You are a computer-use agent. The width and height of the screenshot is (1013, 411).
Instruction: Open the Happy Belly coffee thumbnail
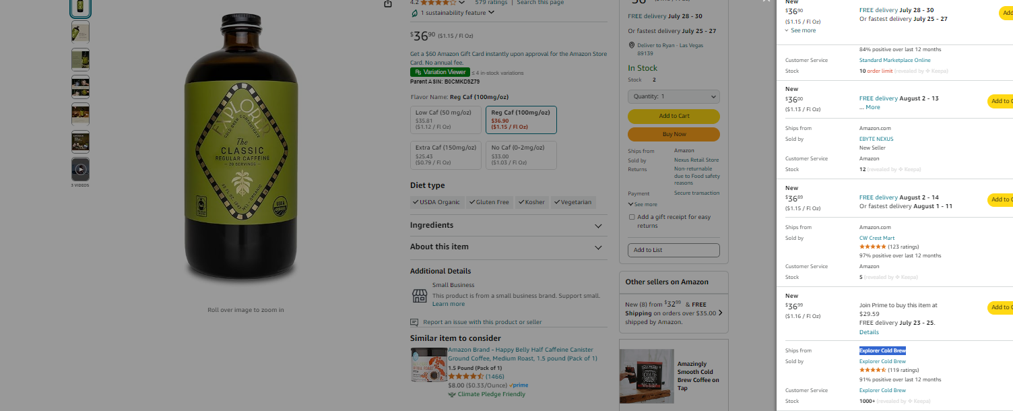428,365
